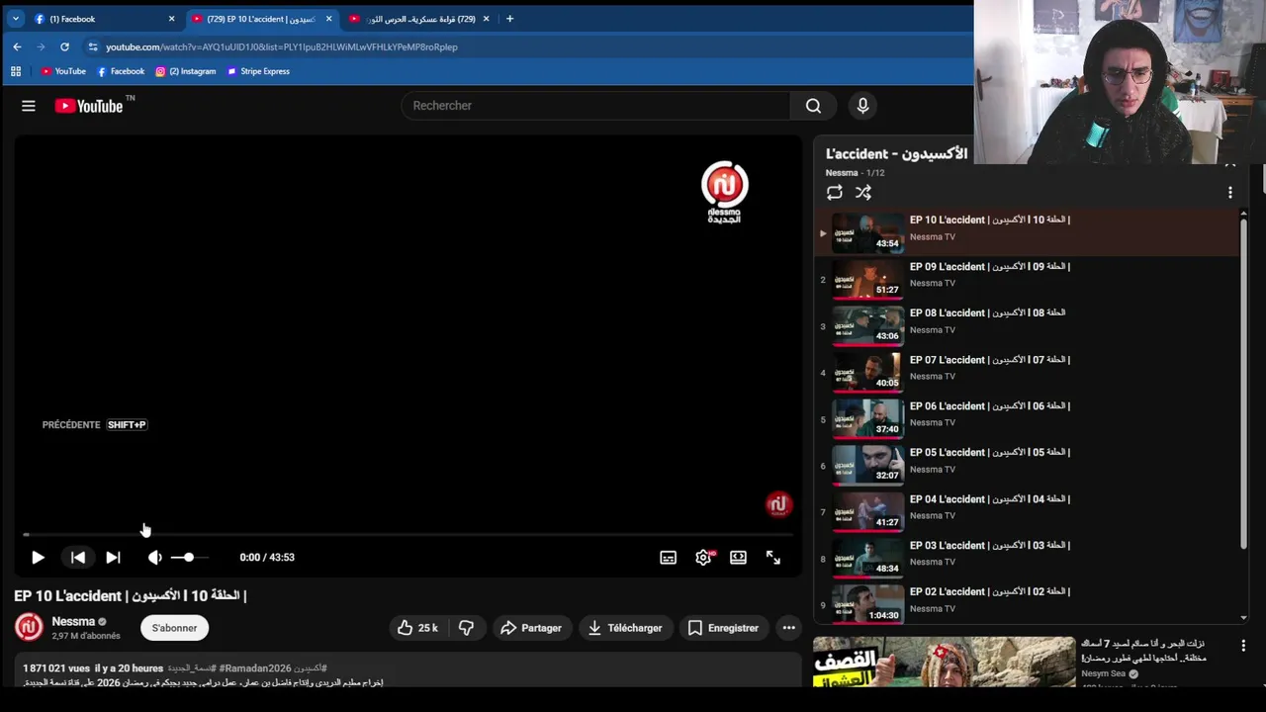Click the Partager share button
Image resolution: width=1266 pixels, height=712 pixels.
(531, 628)
